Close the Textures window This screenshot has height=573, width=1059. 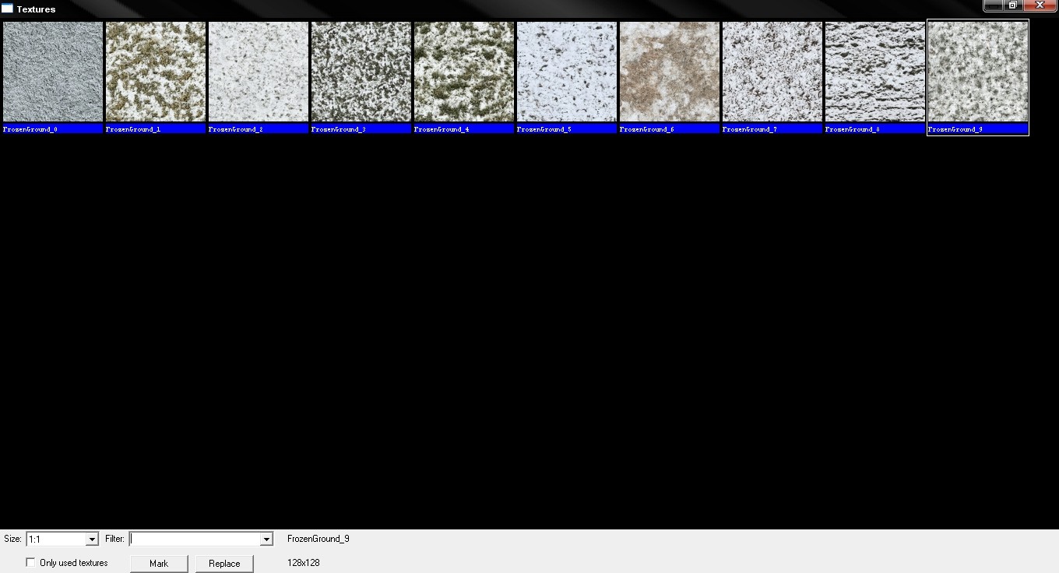tap(1040, 5)
